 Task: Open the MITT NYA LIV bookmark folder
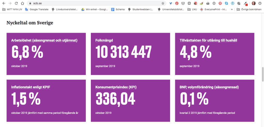(12, 10)
